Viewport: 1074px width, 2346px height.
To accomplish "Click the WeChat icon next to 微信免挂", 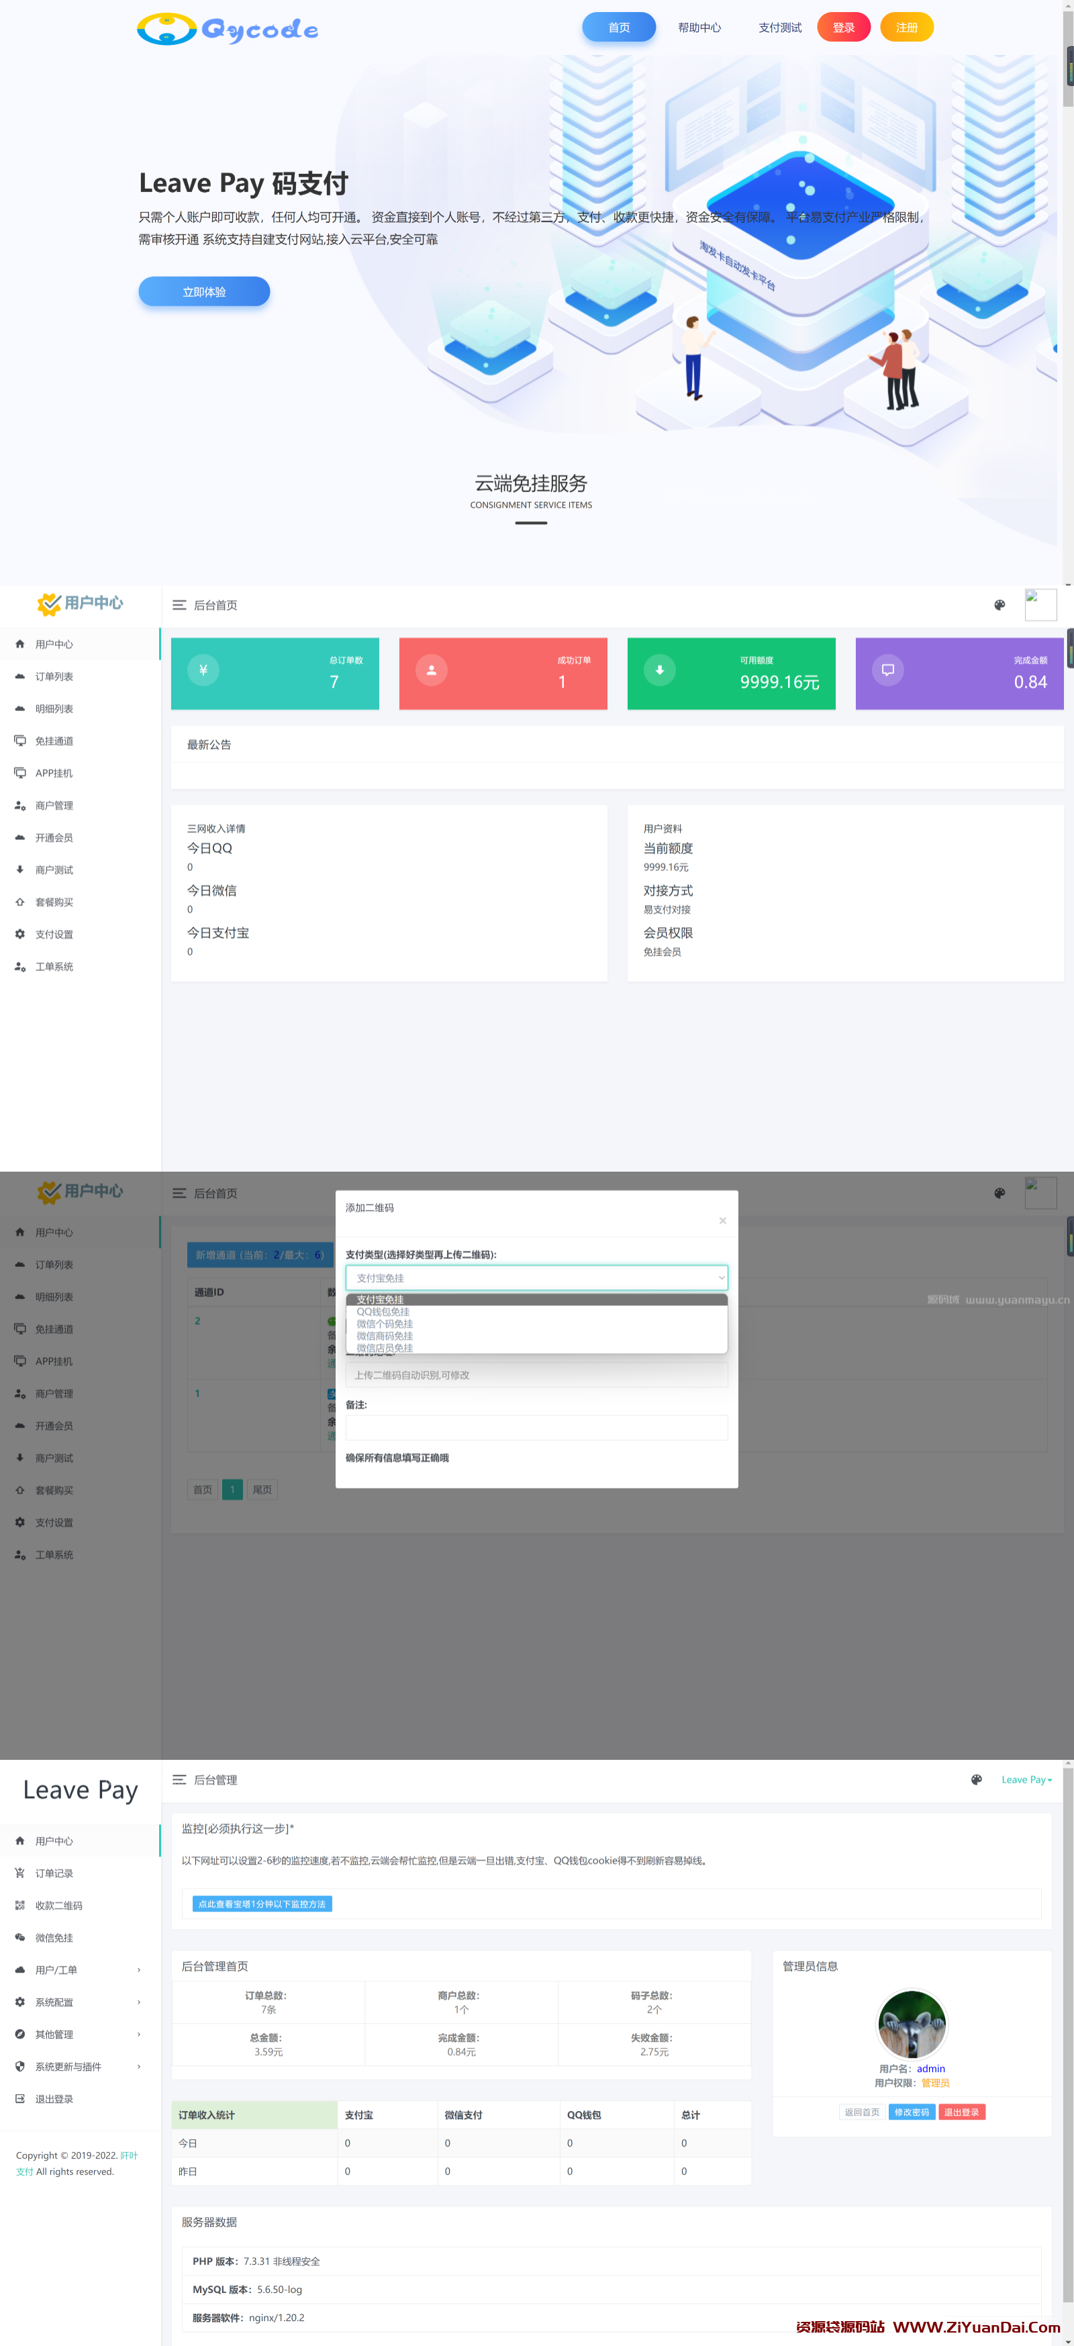I will click(20, 1937).
